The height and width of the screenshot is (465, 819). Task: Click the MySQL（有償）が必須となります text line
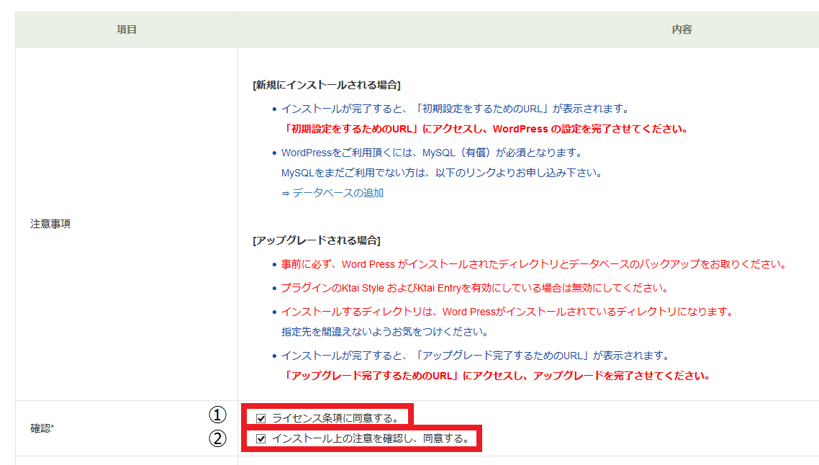[431, 153]
